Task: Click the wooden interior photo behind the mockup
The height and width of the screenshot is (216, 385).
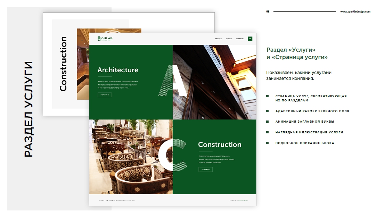Action: (83, 64)
